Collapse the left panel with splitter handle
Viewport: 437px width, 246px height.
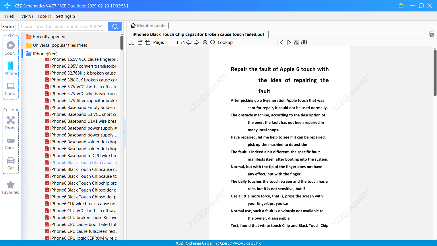pos(125,133)
